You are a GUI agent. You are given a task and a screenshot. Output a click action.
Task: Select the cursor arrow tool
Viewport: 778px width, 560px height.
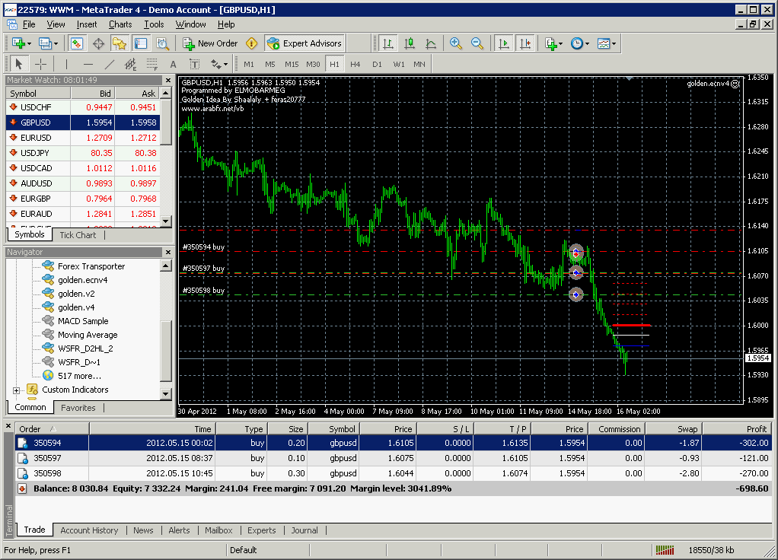pyautogui.click(x=19, y=64)
